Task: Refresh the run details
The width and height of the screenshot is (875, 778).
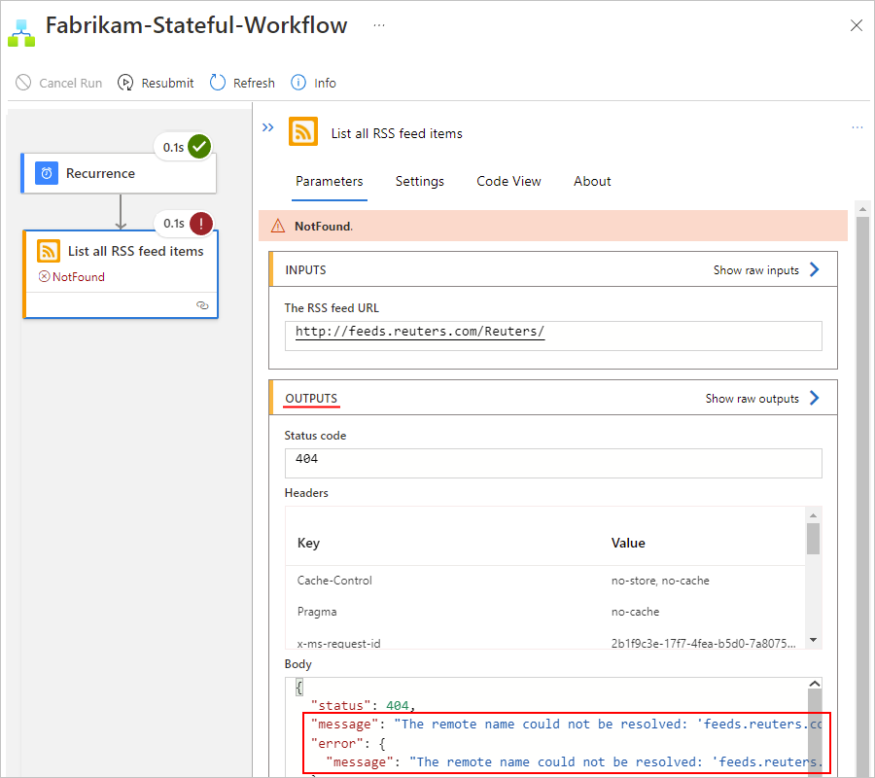Action: pos(242,83)
